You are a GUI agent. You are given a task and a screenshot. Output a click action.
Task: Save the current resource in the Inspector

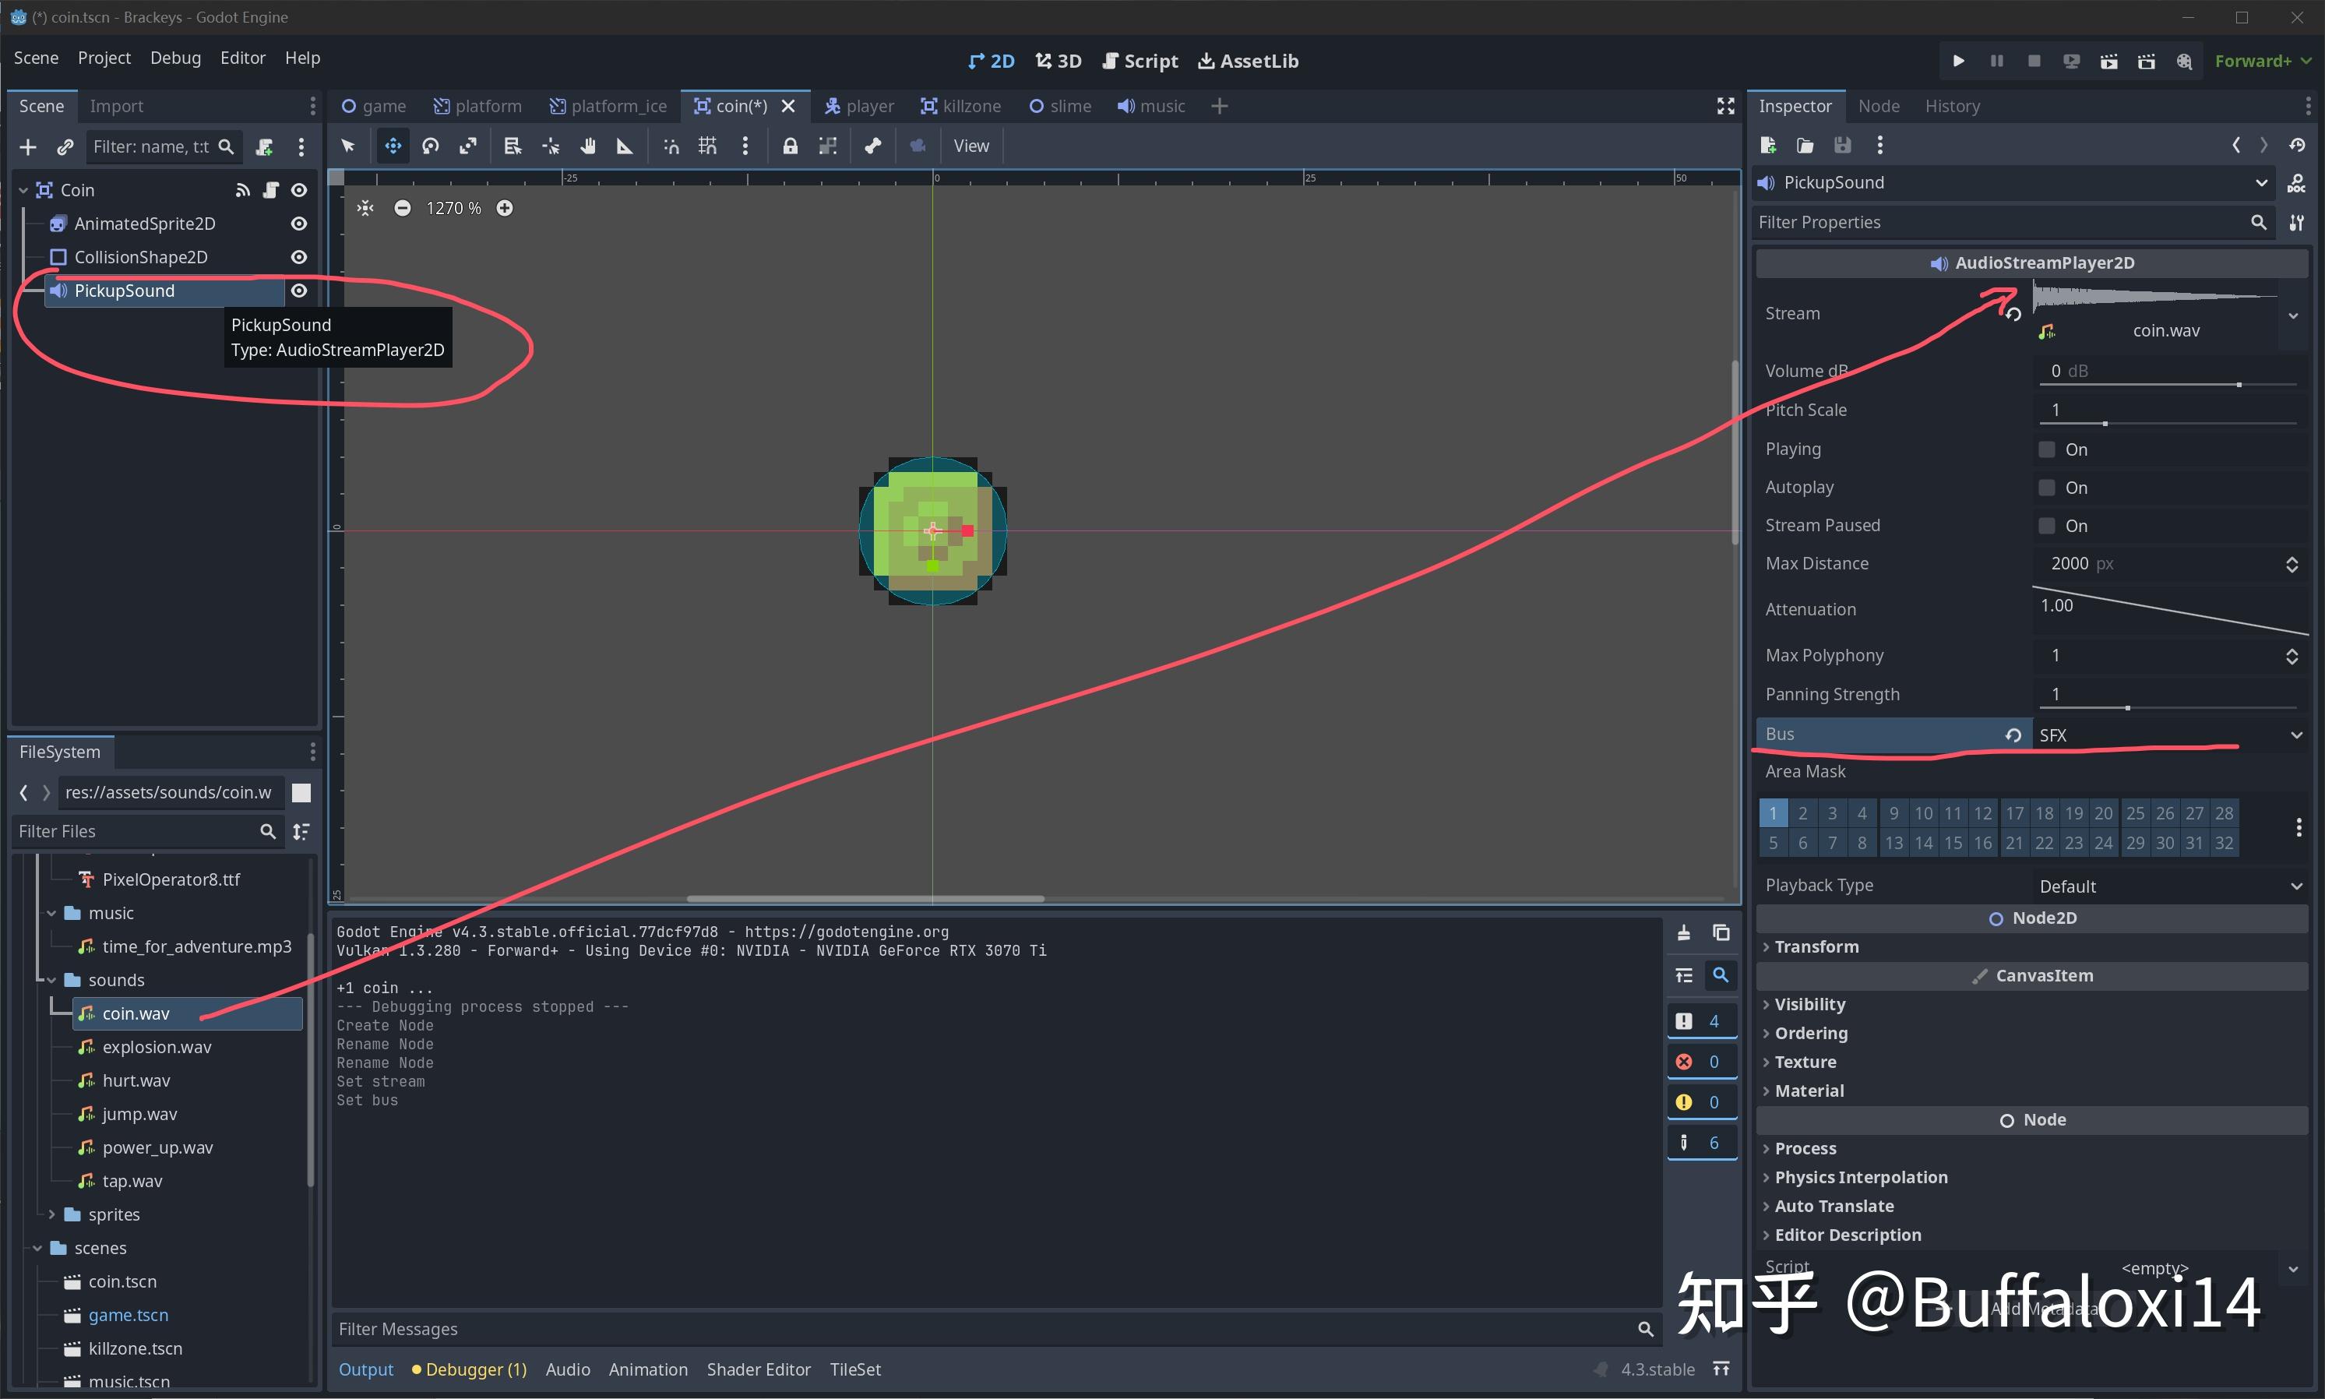click(x=1844, y=145)
